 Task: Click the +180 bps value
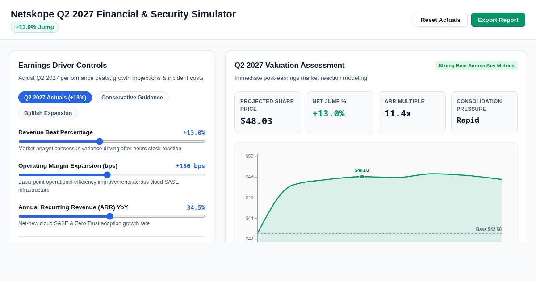190,166
